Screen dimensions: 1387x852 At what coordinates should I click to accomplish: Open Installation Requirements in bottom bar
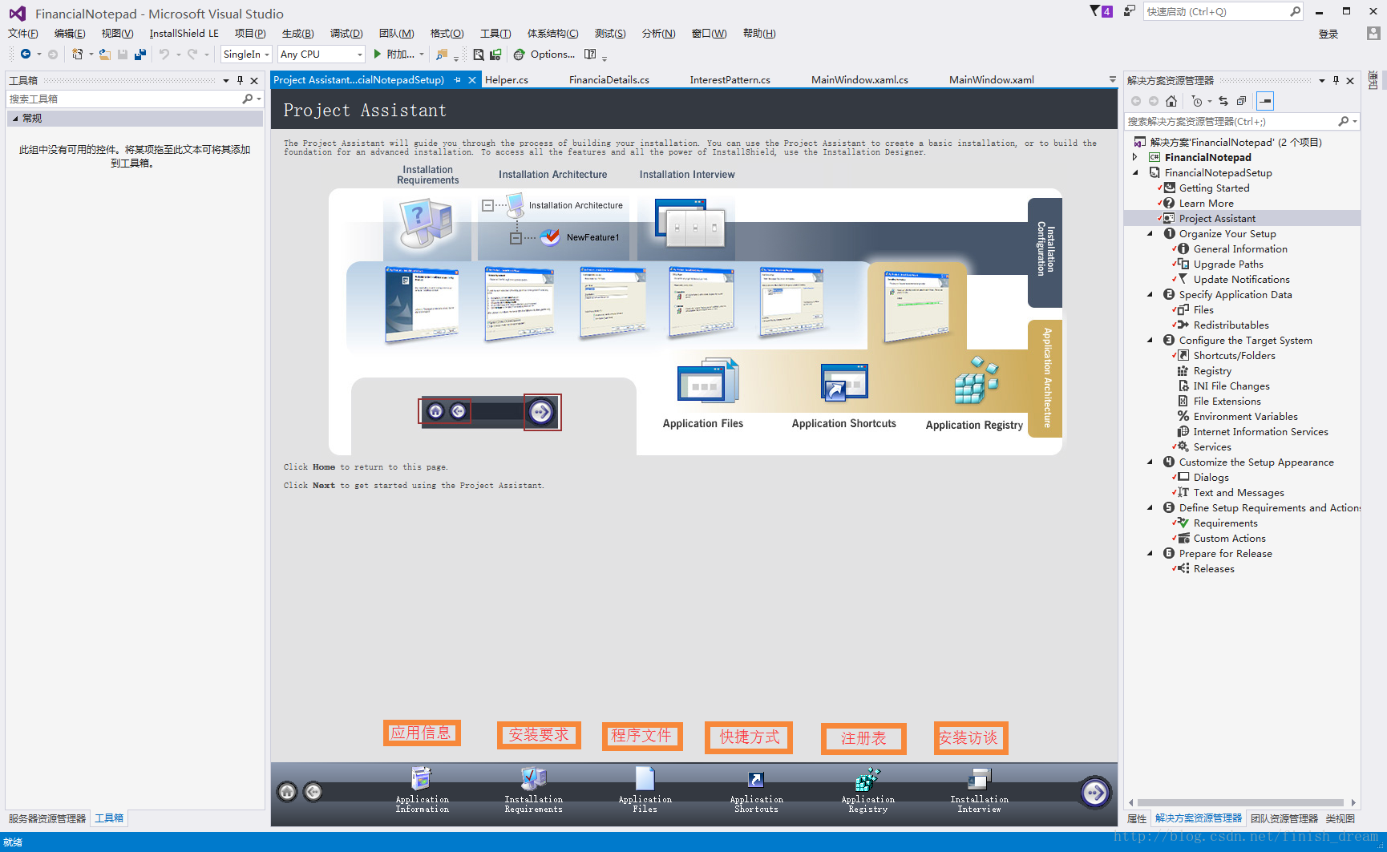[533, 790]
